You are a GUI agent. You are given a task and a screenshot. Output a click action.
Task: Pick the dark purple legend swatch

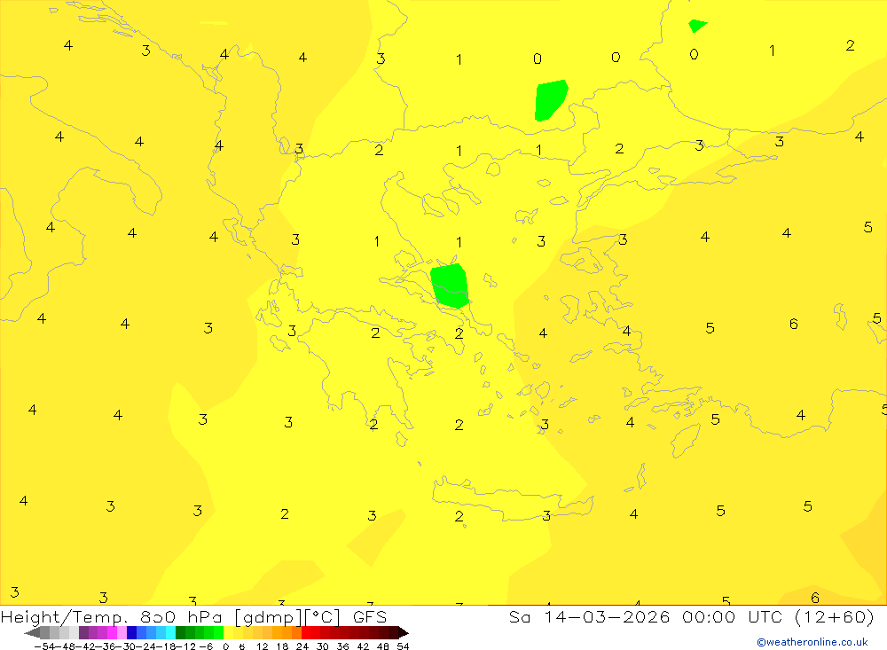pyautogui.click(x=83, y=632)
